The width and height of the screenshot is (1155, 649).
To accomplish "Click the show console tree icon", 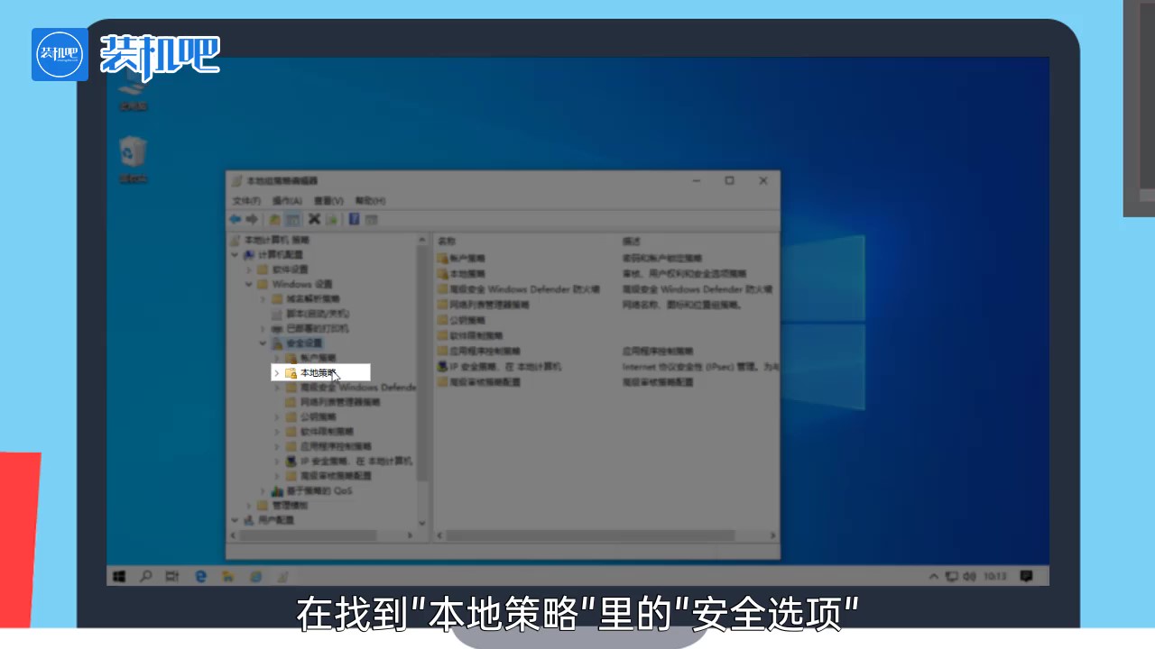I will (x=293, y=219).
